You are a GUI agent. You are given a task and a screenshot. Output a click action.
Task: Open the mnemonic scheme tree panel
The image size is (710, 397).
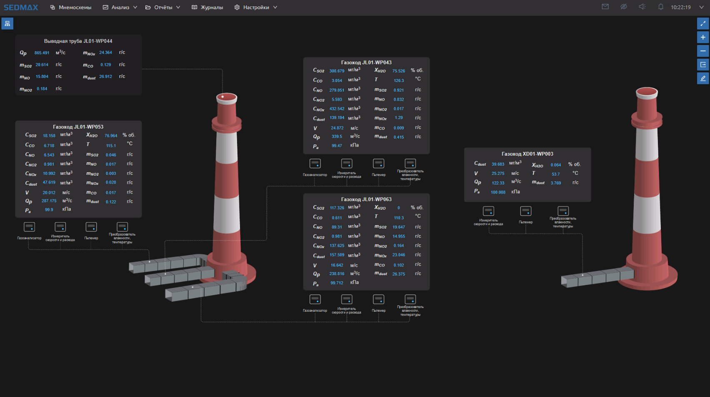tap(7, 24)
